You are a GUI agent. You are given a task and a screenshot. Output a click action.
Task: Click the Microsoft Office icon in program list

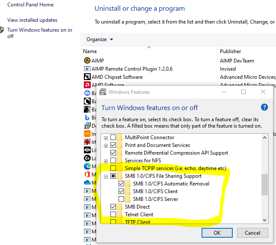pos(87,174)
